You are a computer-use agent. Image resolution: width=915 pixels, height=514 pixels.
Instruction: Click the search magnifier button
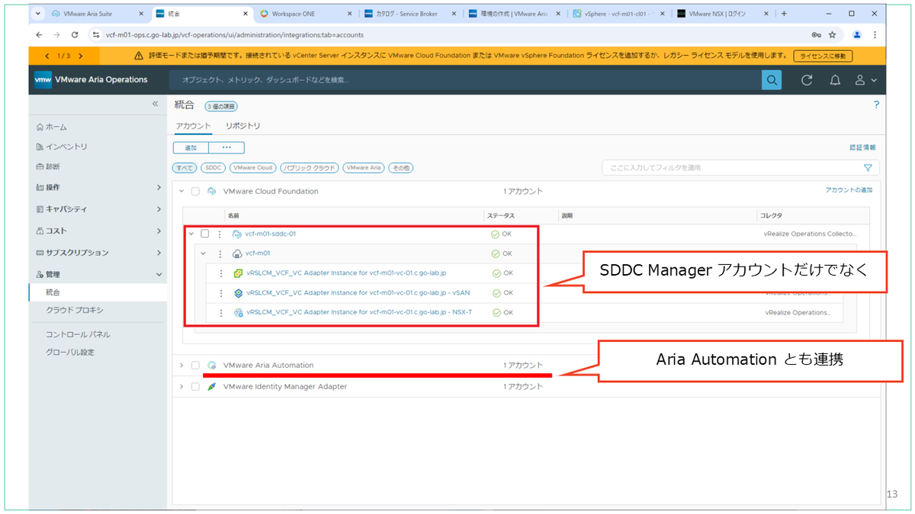point(772,80)
